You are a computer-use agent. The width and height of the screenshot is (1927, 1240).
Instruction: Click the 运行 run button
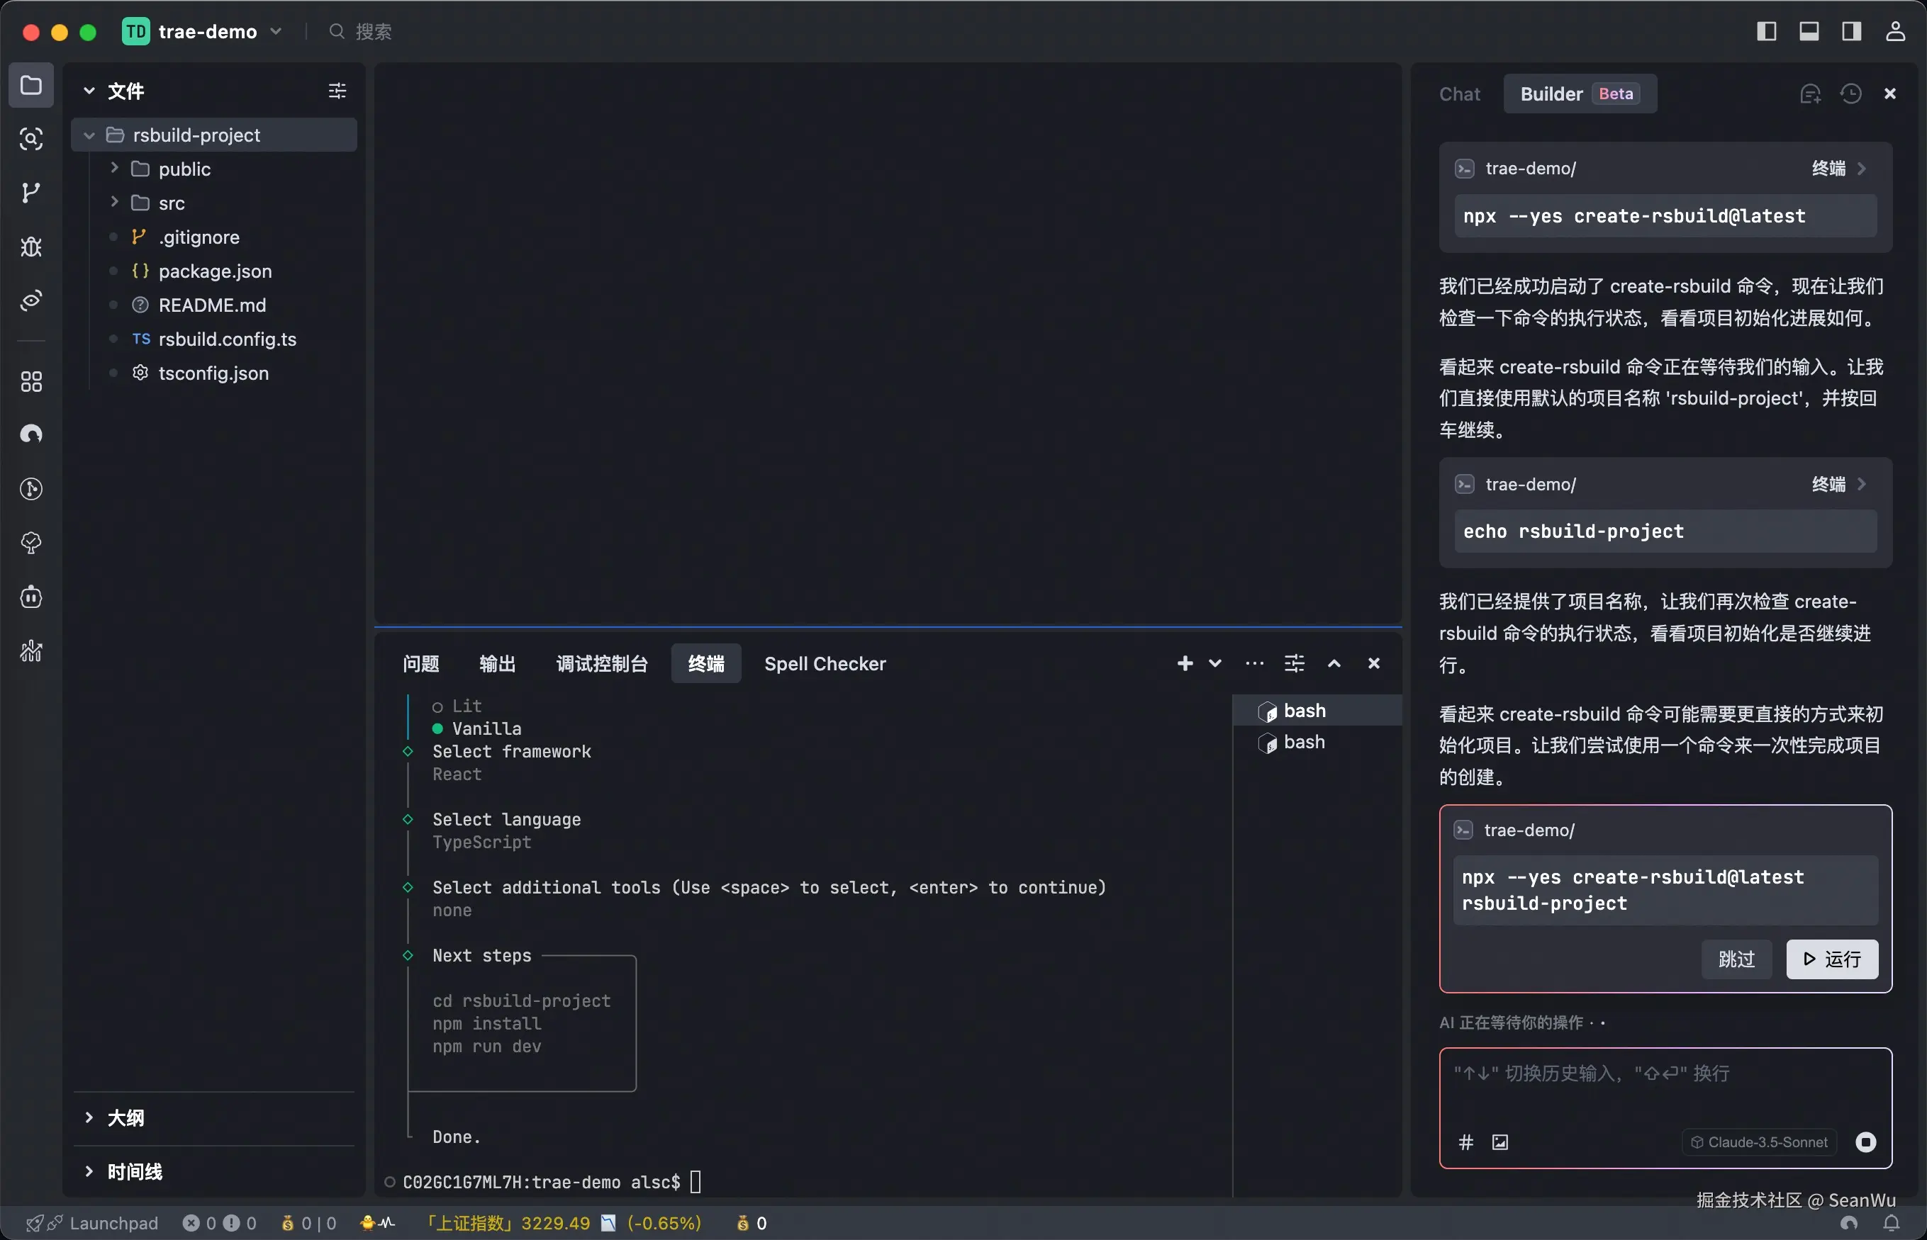1831,959
